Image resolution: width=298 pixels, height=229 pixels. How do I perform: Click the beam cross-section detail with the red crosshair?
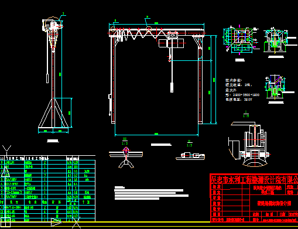tap(126, 158)
